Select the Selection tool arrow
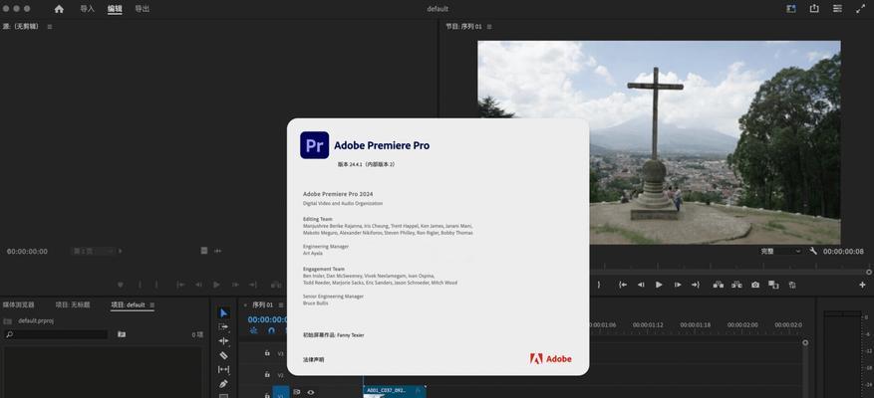 point(223,313)
